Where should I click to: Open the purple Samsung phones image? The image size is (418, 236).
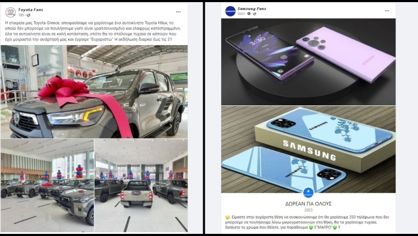[x=308, y=61]
